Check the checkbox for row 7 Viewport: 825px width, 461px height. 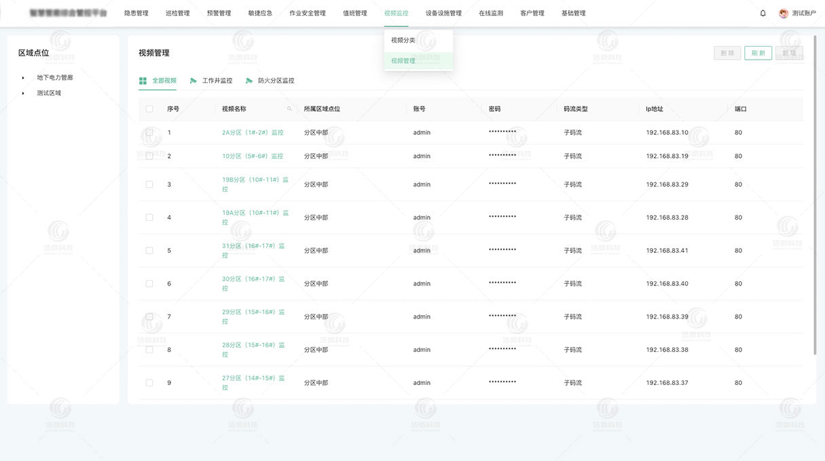tap(149, 316)
